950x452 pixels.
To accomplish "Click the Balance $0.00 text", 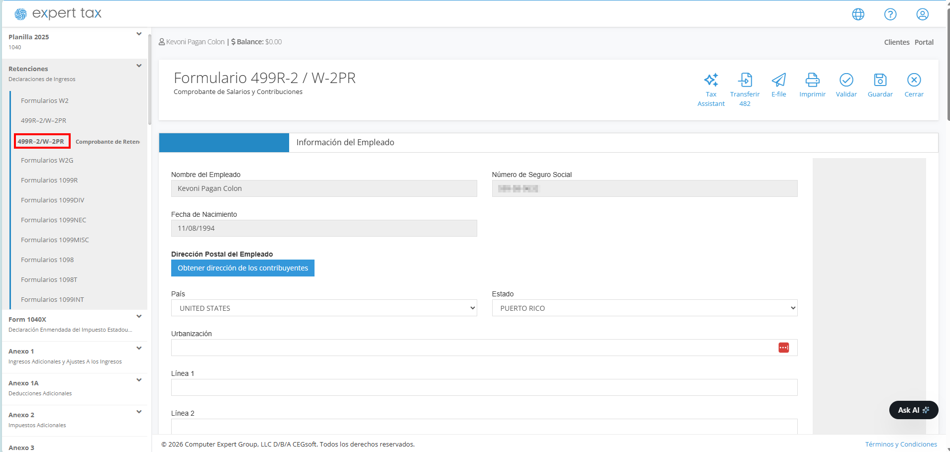I will (256, 42).
